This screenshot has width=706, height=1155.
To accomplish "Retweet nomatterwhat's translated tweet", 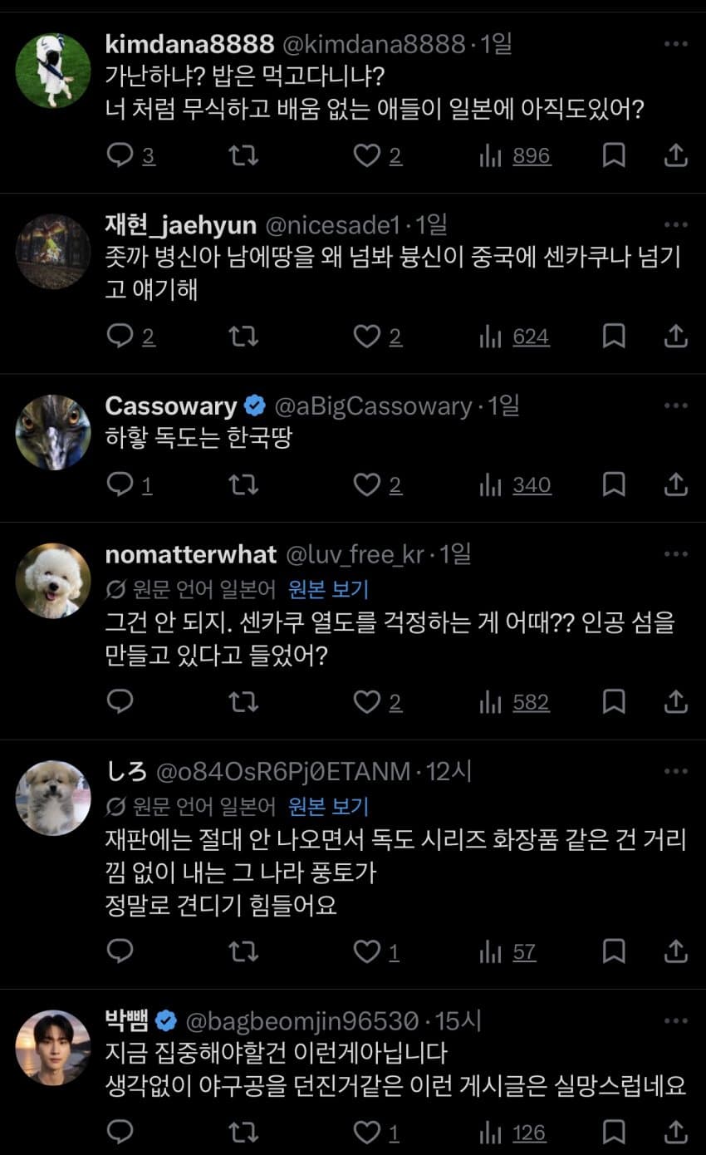I will [x=243, y=702].
